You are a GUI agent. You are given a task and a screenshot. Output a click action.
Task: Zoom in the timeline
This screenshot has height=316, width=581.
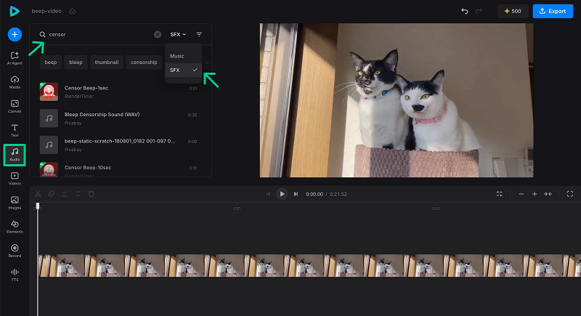pyautogui.click(x=535, y=194)
